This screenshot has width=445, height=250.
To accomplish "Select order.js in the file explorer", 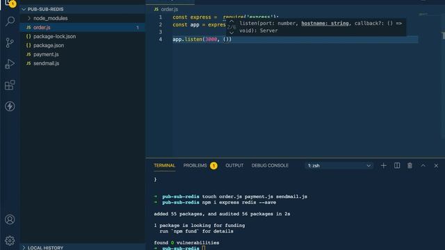I will click(82, 28).
